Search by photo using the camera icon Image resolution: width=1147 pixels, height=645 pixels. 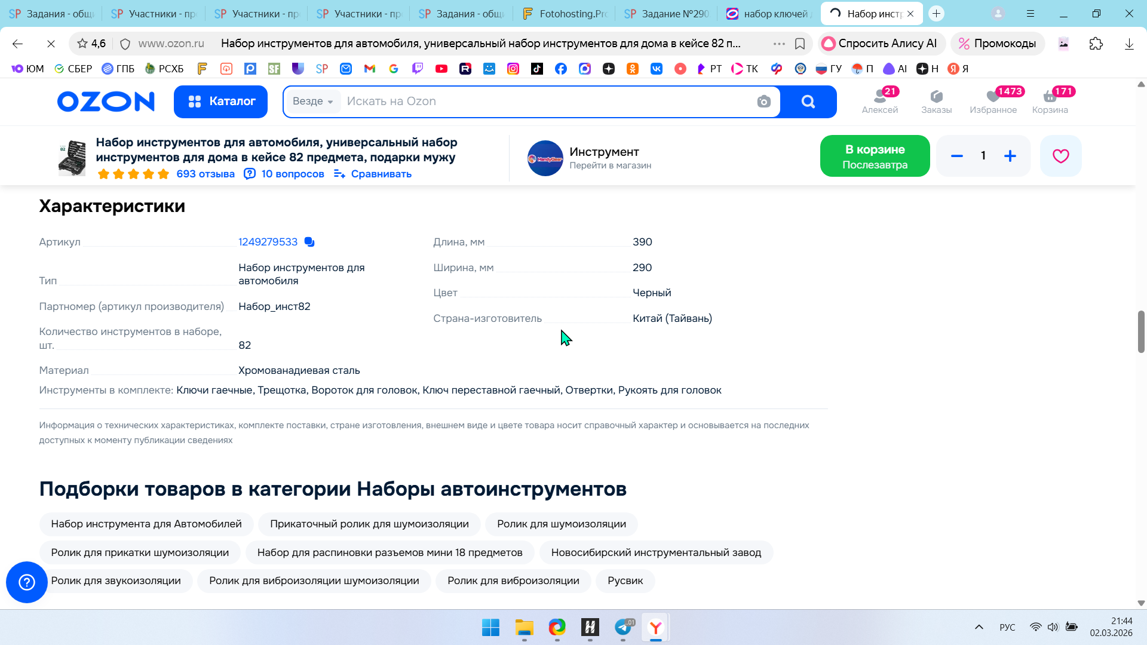pos(763,102)
